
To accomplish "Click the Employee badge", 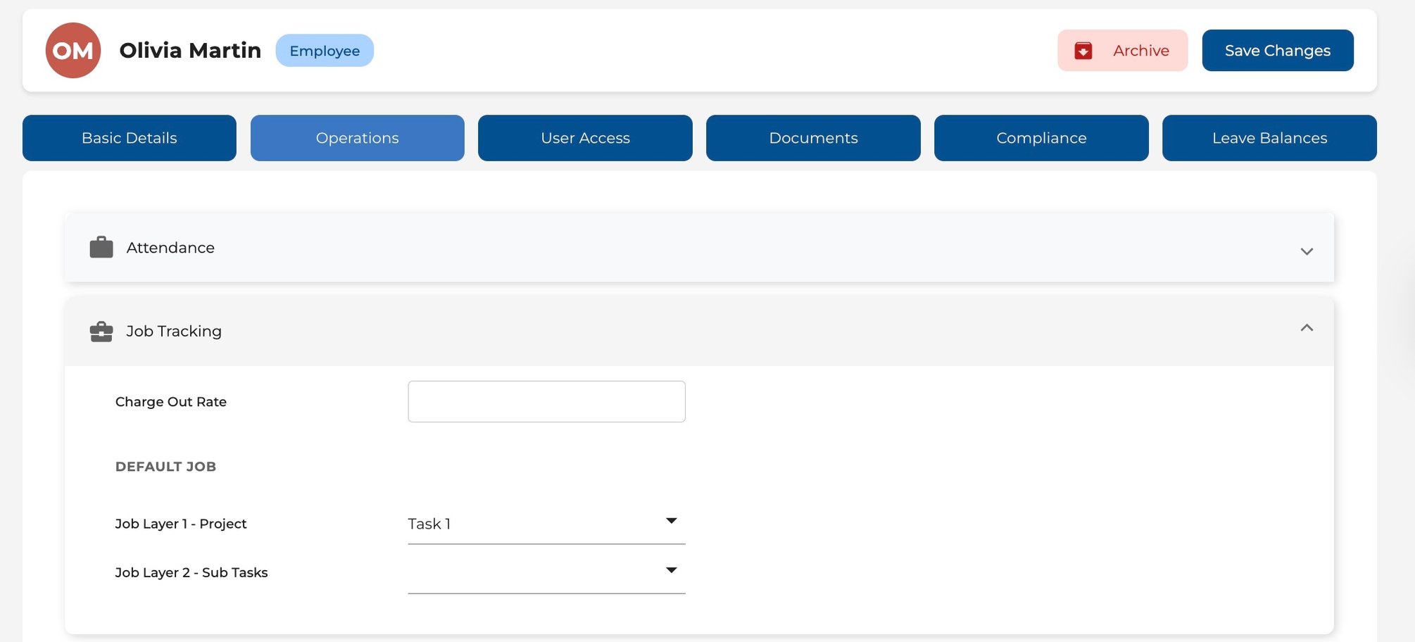I will pyautogui.click(x=325, y=51).
